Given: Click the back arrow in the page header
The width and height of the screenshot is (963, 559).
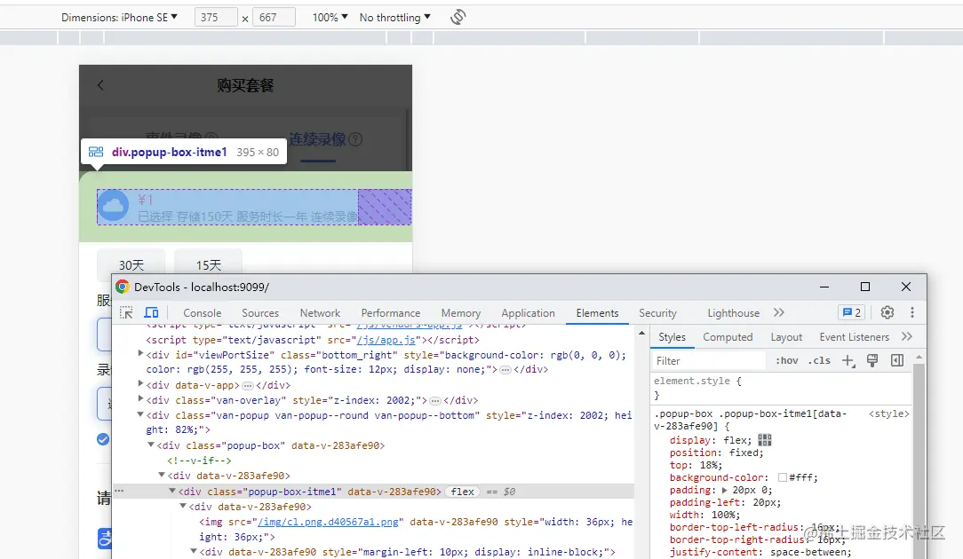Looking at the screenshot, I should (100, 85).
